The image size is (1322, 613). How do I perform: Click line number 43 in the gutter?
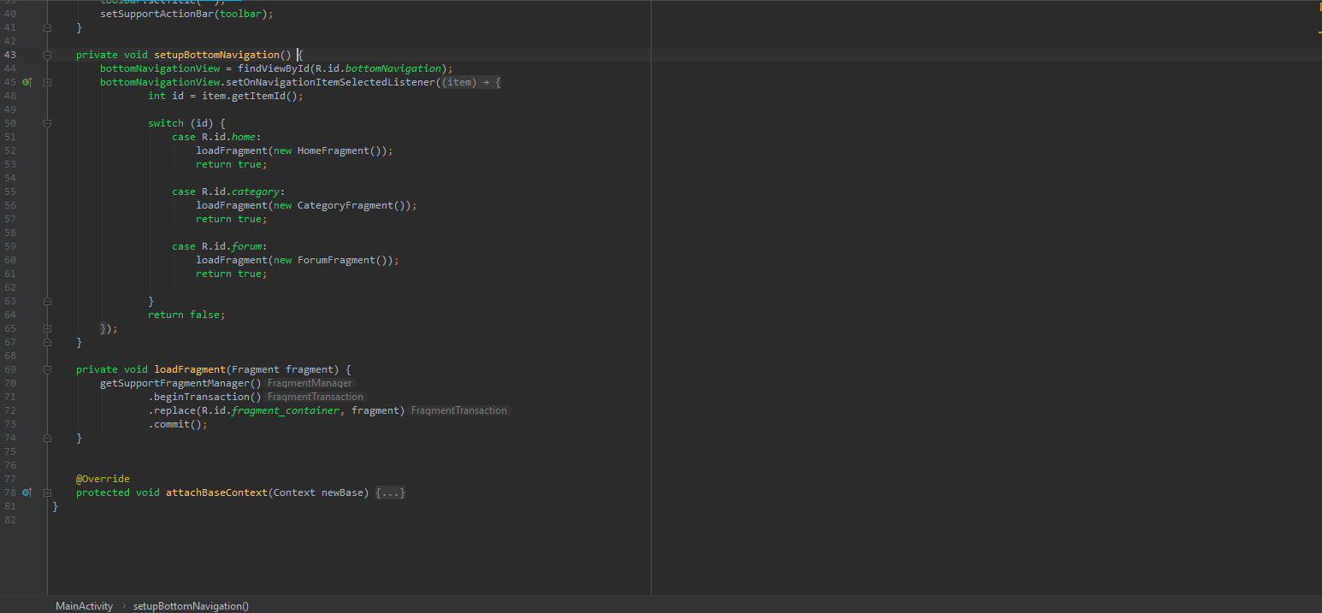pyautogui.click(x=10, y=55)
